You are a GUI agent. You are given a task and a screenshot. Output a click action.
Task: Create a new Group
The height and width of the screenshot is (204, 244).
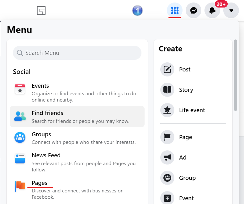click(x=187, y=178)
